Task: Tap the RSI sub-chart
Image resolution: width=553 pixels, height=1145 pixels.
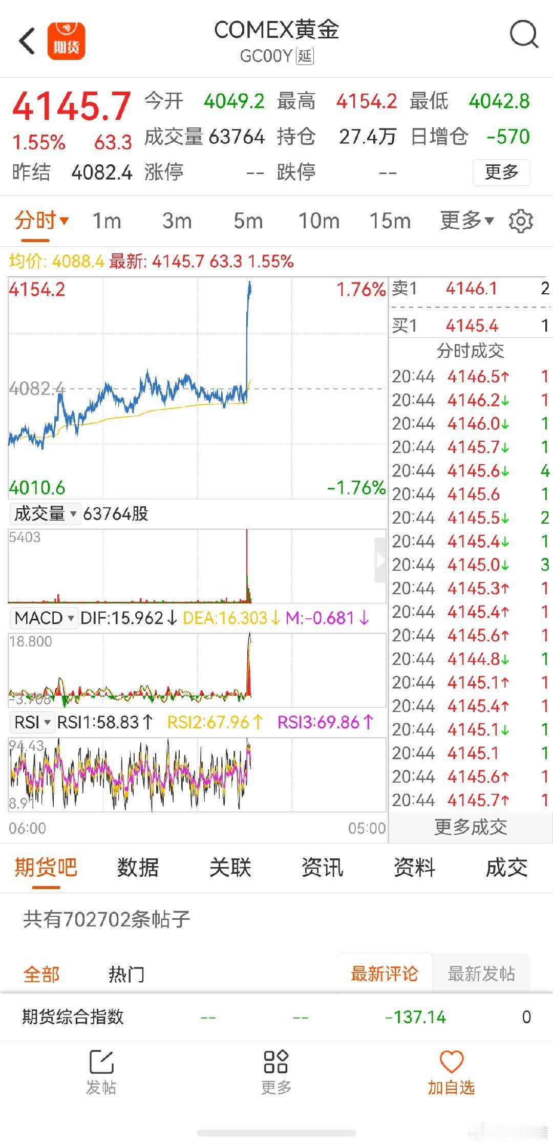Action: pyautogui.click(x=197, y=774)
